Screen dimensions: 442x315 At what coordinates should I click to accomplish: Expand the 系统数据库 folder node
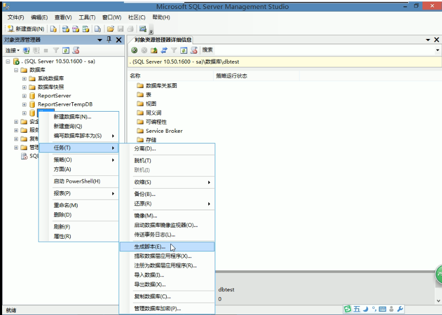pyautogui.click(x=24, y=78)
